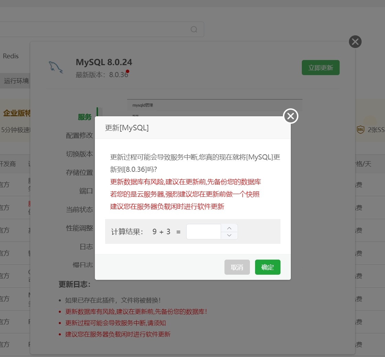The width and height of the screenshot is (385, 357).
Task: Open the 切换版本 tab
Action: click(79, 154)
